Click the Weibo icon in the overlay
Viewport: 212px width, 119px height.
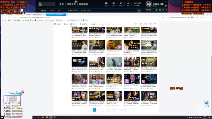6,103
